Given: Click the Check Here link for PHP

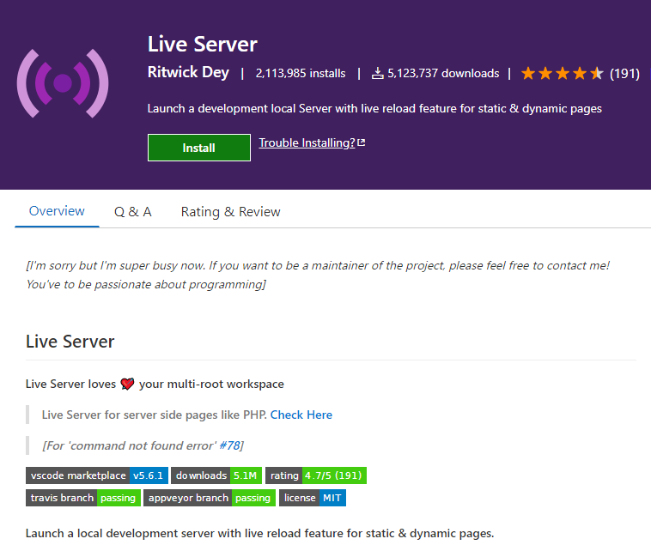Looking at the screenshot, I should (301, 415).
